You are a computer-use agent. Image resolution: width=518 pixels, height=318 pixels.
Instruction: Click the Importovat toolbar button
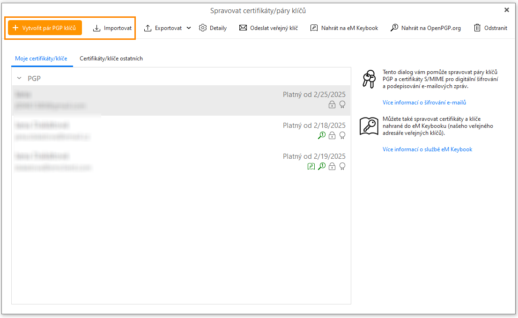(112, 28)
